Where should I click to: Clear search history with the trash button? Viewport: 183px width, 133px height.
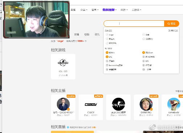[173, 31]
